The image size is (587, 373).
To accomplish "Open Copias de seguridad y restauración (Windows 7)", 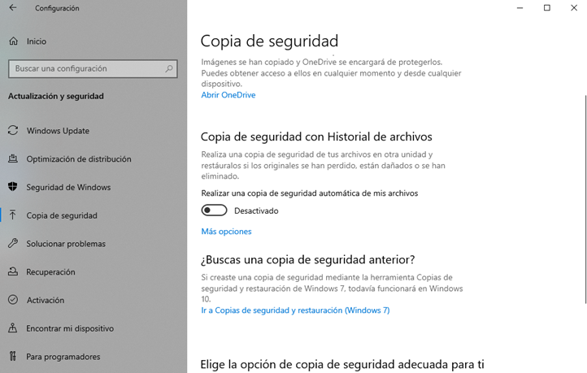I will point(295,310).
